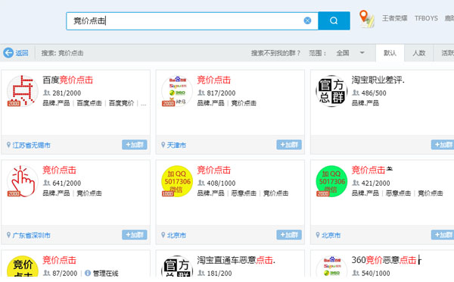Expand the 范围 全国 dropdown arrow

click(362, 53)
